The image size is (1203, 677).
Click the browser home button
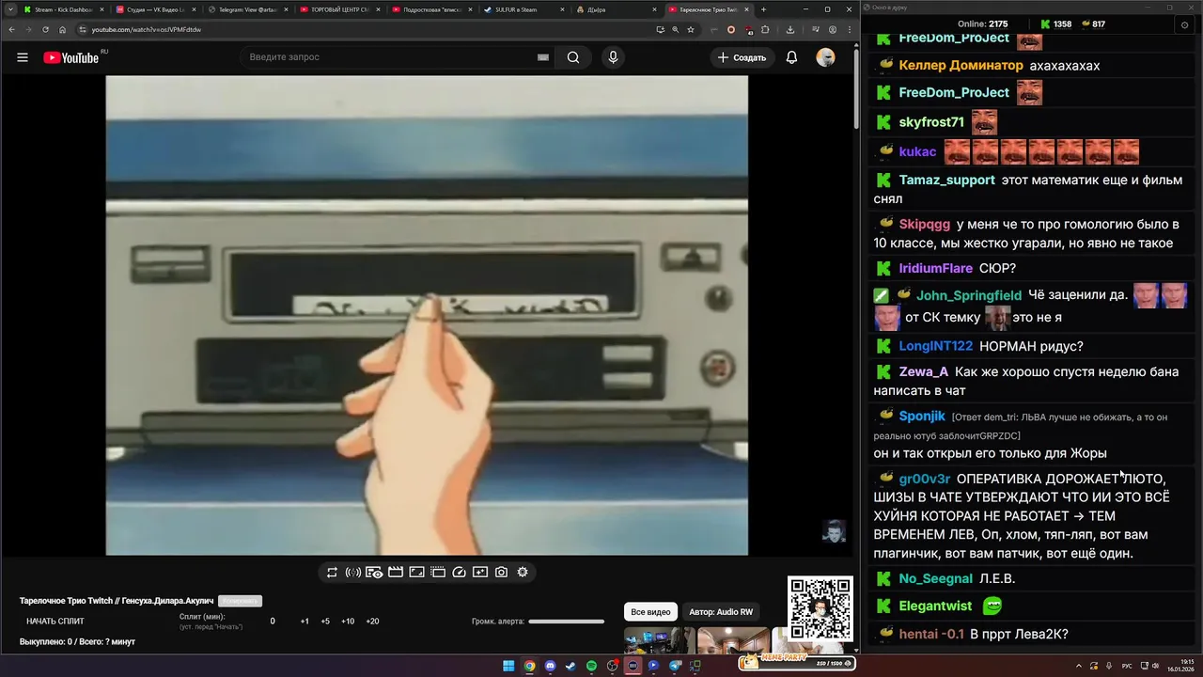click(x=62, y=29)
